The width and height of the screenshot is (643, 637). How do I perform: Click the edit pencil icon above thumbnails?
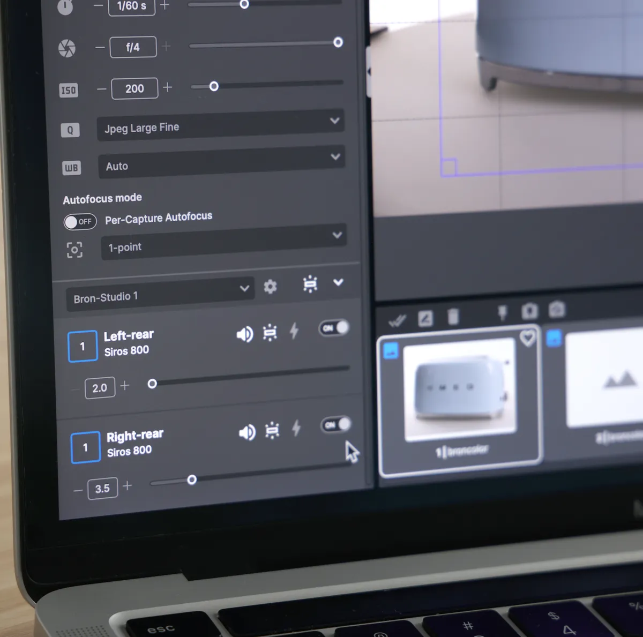pyautogui.click(x=425, y=319)
